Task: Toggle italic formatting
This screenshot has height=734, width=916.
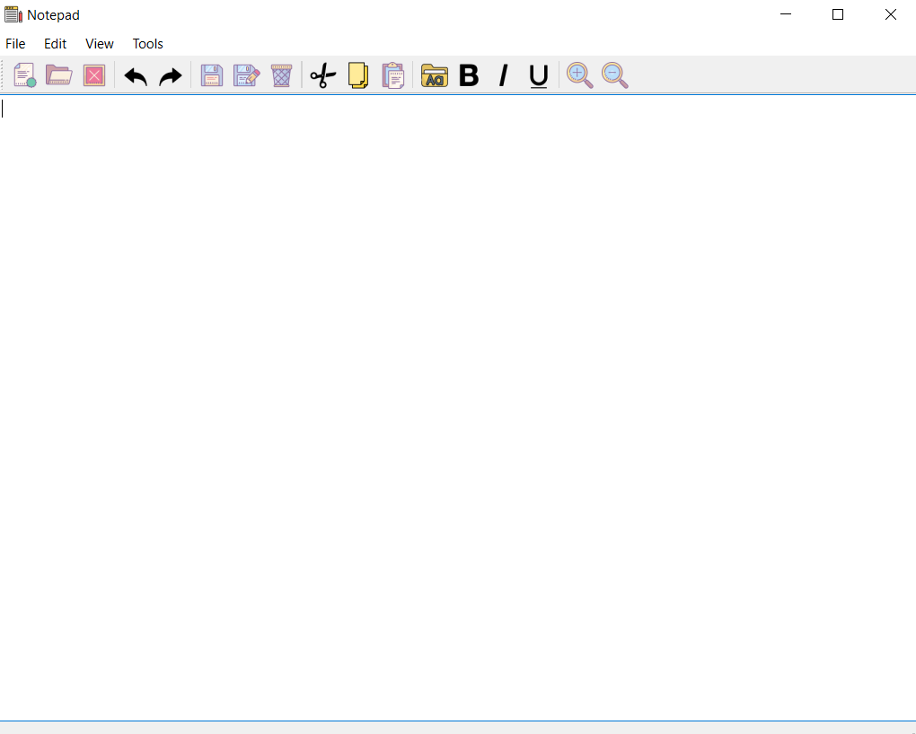Action: 503,75
